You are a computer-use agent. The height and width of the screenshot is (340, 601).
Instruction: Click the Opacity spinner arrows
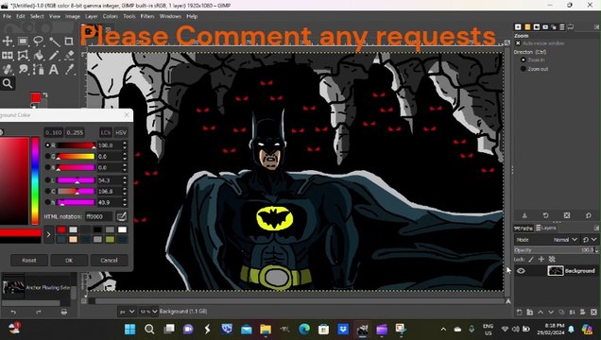[x=596, y=249]
